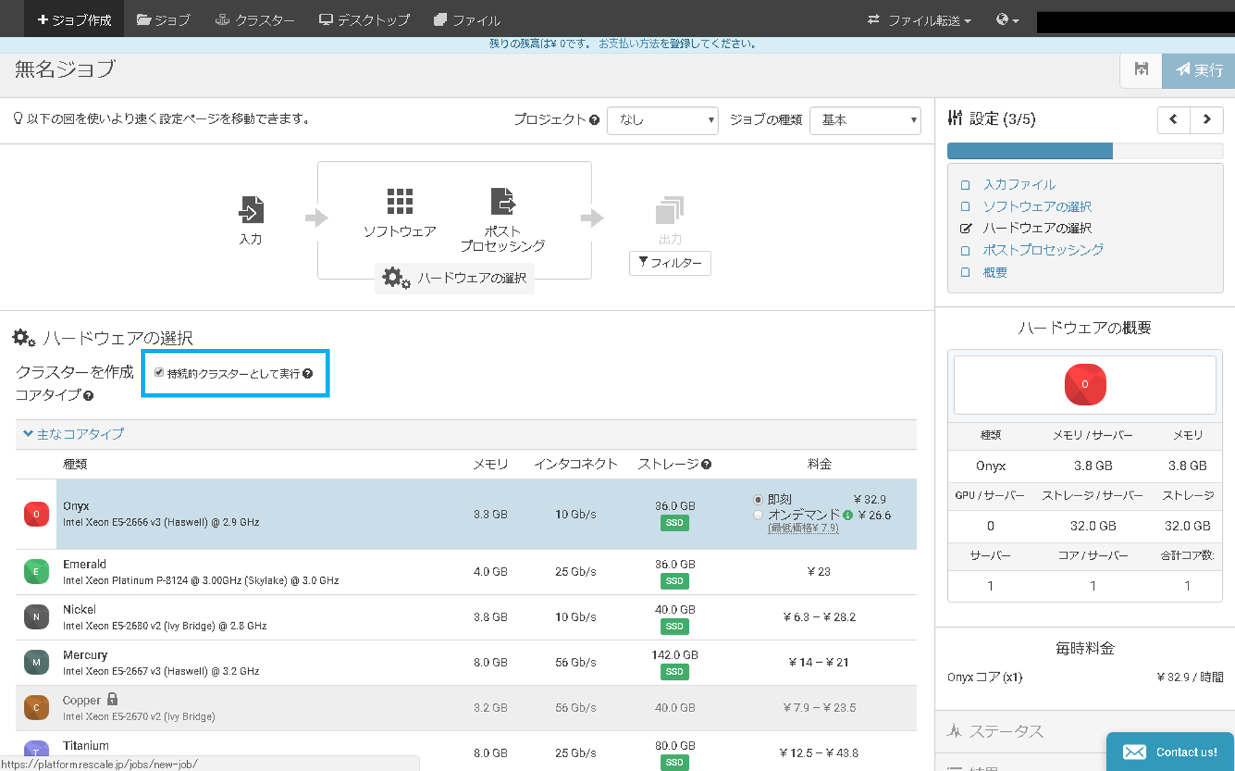1235x771 pixels.
Task: Click the SSD badge in the Onyx row
Action: tap(674, 523)
